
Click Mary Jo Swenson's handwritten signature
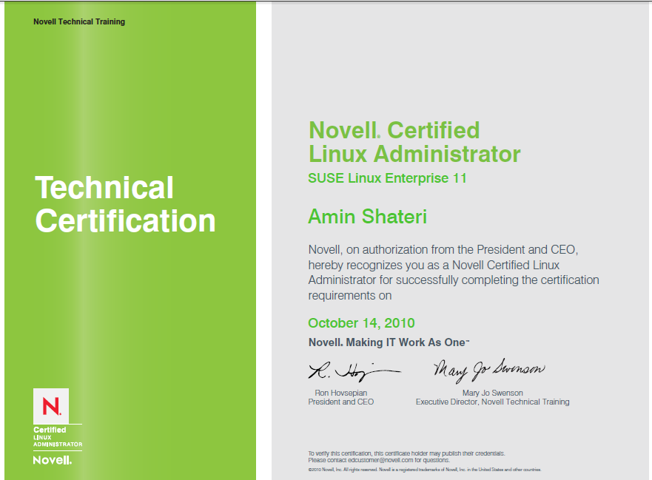coord(488,370)
